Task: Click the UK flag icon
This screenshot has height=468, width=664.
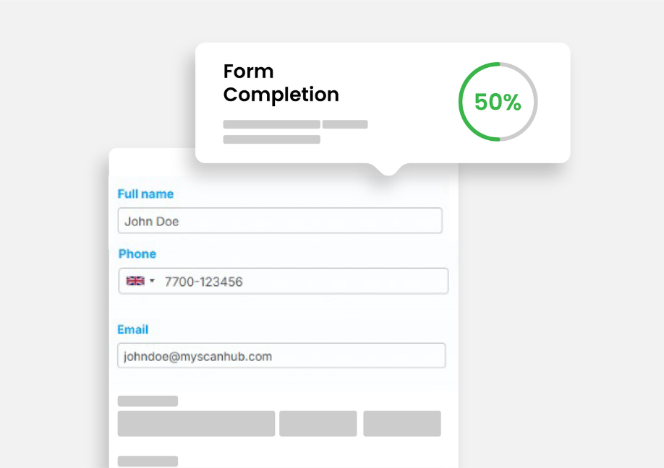Action: 135,281
